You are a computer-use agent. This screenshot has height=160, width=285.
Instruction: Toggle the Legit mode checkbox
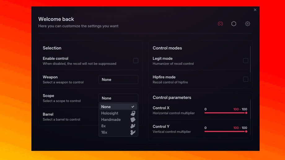click(246, 61)
